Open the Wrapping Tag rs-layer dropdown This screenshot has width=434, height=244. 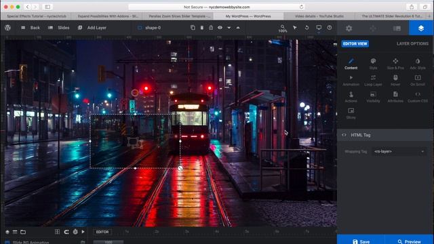399,151
